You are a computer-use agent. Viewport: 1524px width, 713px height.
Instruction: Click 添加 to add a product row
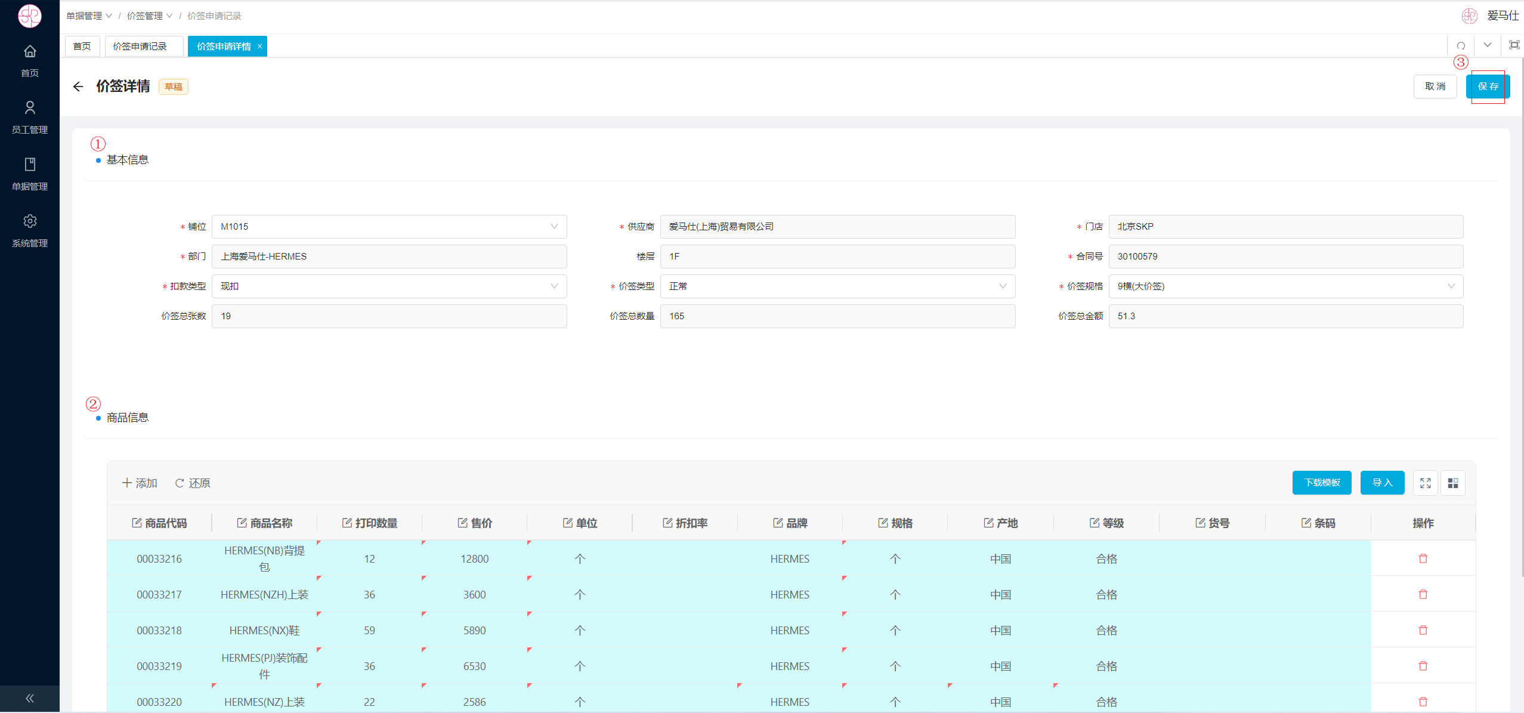tap(140, 483)
